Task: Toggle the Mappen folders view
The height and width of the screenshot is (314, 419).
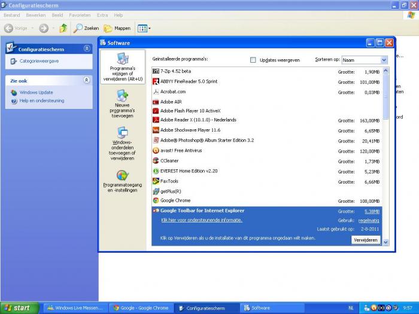Action: pos(117,28)
